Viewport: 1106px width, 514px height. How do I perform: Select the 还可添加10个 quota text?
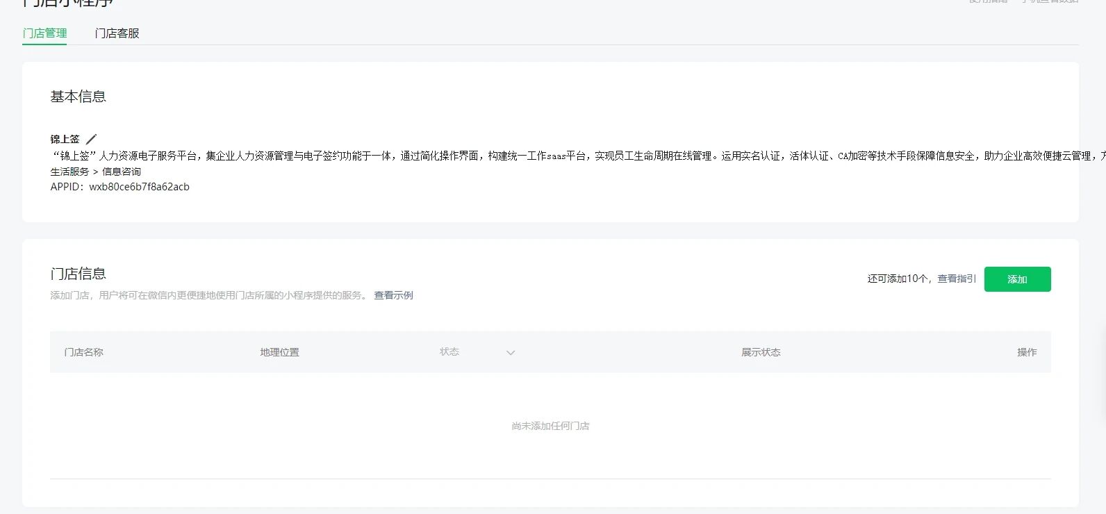(x=898, y=279)
